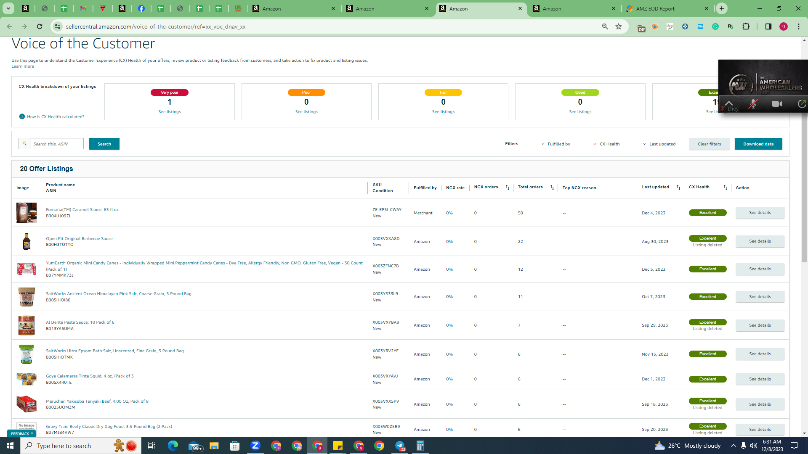
Task: Close the active Amazon tab
Action: pyautogui.click(x=520, y=8)
